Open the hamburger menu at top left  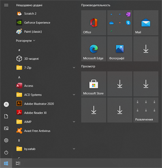tap(6, 5)
